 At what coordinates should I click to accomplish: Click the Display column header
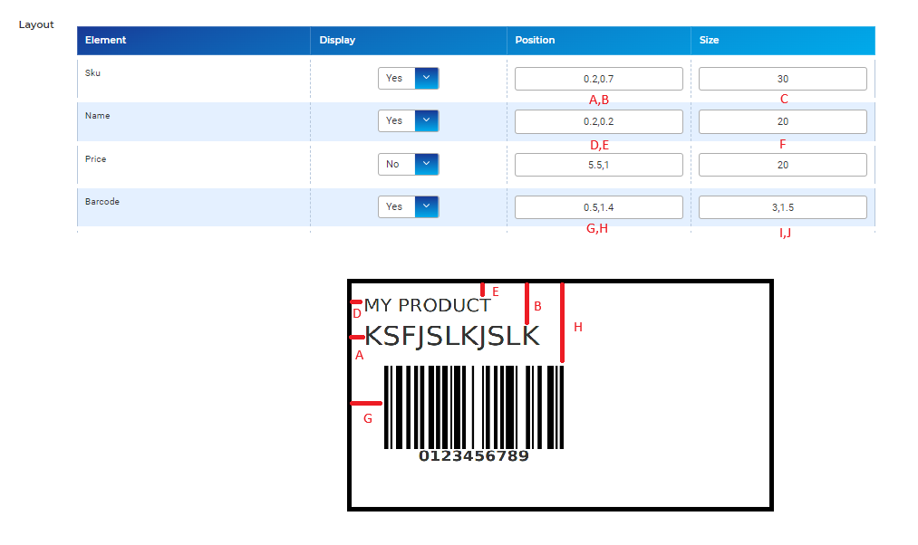point(337,40)
